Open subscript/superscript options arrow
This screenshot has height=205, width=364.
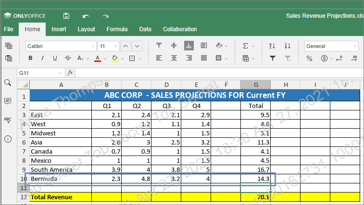tap(88, 59)
